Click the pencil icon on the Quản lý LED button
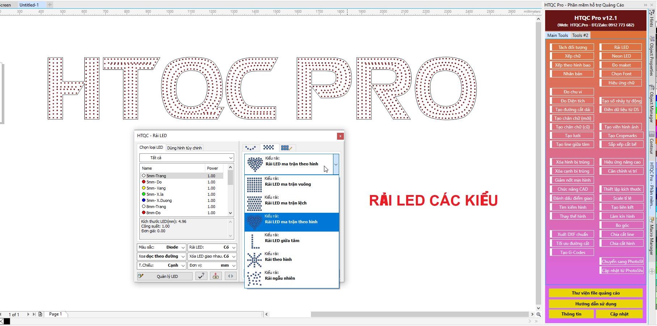 click(141, 276)
